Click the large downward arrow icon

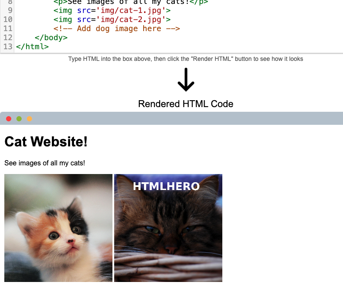pyautogui.click(x=186, y=80)
